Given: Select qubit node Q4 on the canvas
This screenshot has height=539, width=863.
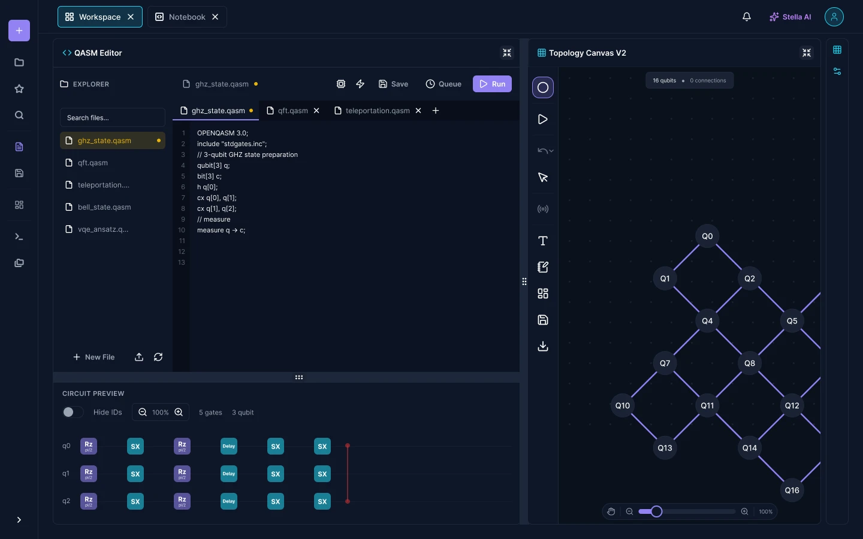Looking at the screenshot, I should 707,321.
